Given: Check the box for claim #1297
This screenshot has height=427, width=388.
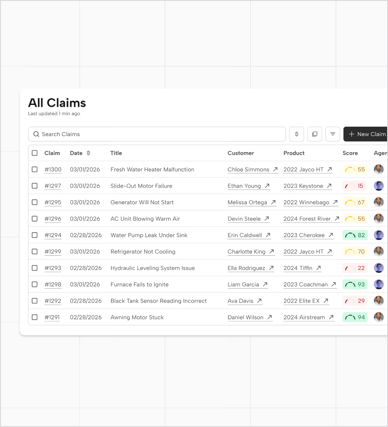Looking at the screenshot, I should [35, 186].
